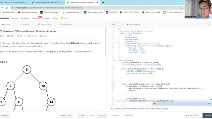
Task: Switch to Minimum Number of Arrows tab
Action: pos(47,2)
